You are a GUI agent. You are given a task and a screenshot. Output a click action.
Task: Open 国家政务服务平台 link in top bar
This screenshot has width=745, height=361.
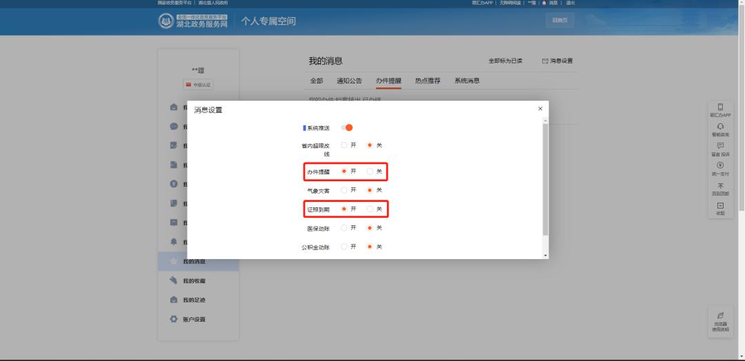click(x=175, y=3)
